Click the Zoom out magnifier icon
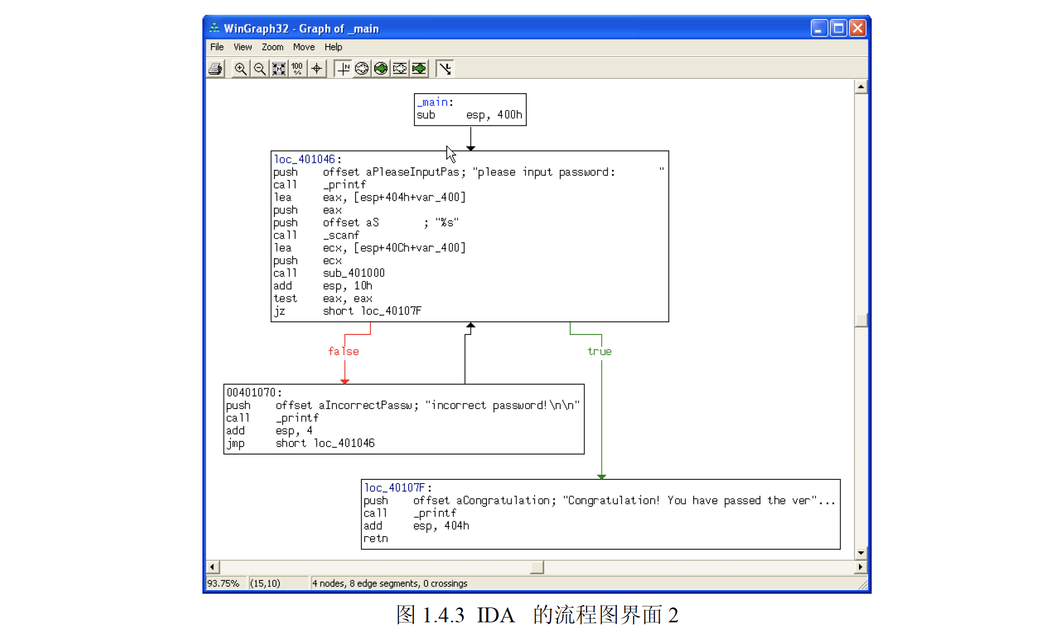Screen dimensions: 1046x635 tap(260, 69)
